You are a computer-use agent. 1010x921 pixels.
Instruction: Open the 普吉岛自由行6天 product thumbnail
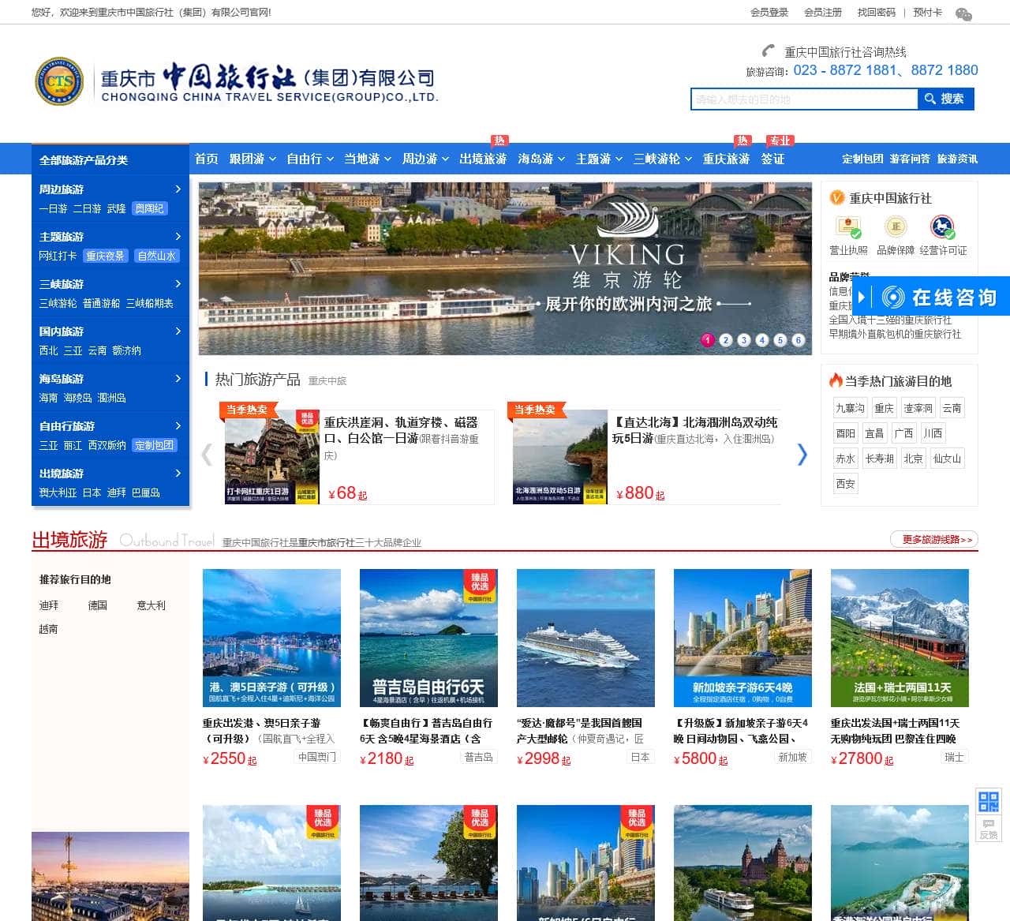(x=428, y=638)
